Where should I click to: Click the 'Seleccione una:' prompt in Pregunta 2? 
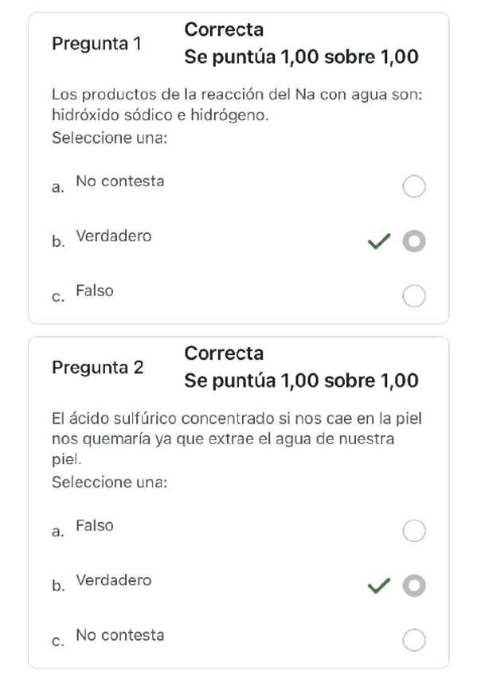point(100,482)
